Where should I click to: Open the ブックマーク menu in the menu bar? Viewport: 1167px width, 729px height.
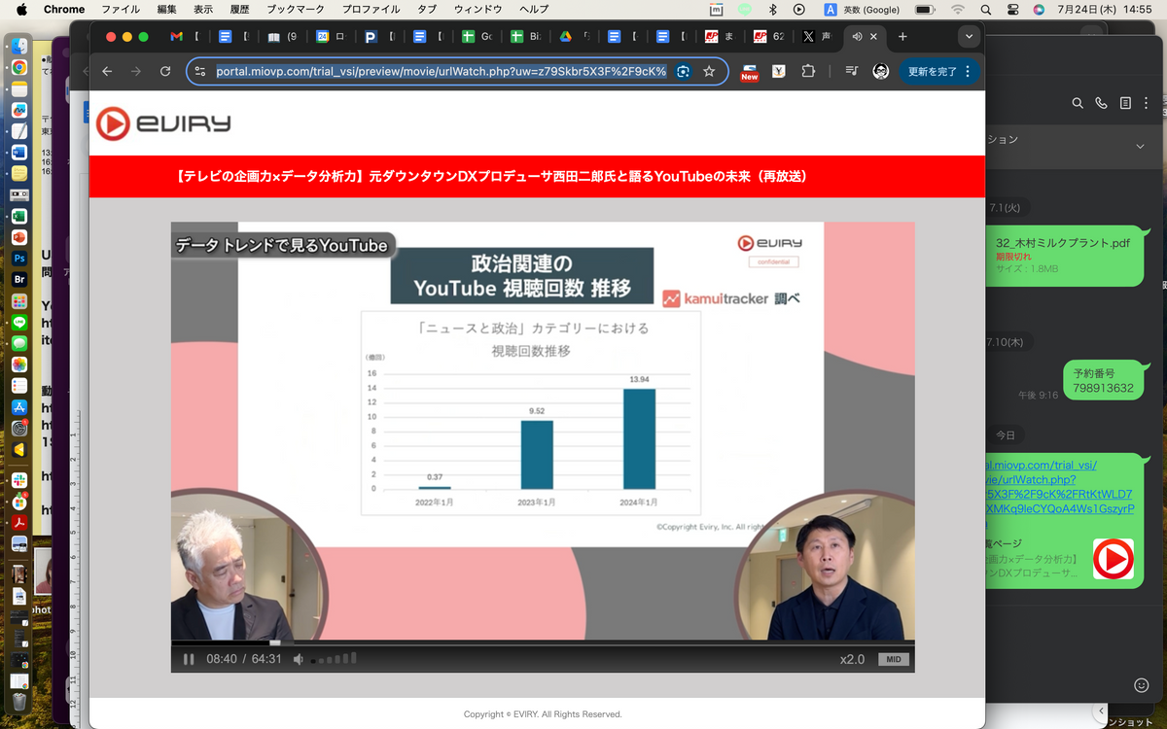pos(296,9)
